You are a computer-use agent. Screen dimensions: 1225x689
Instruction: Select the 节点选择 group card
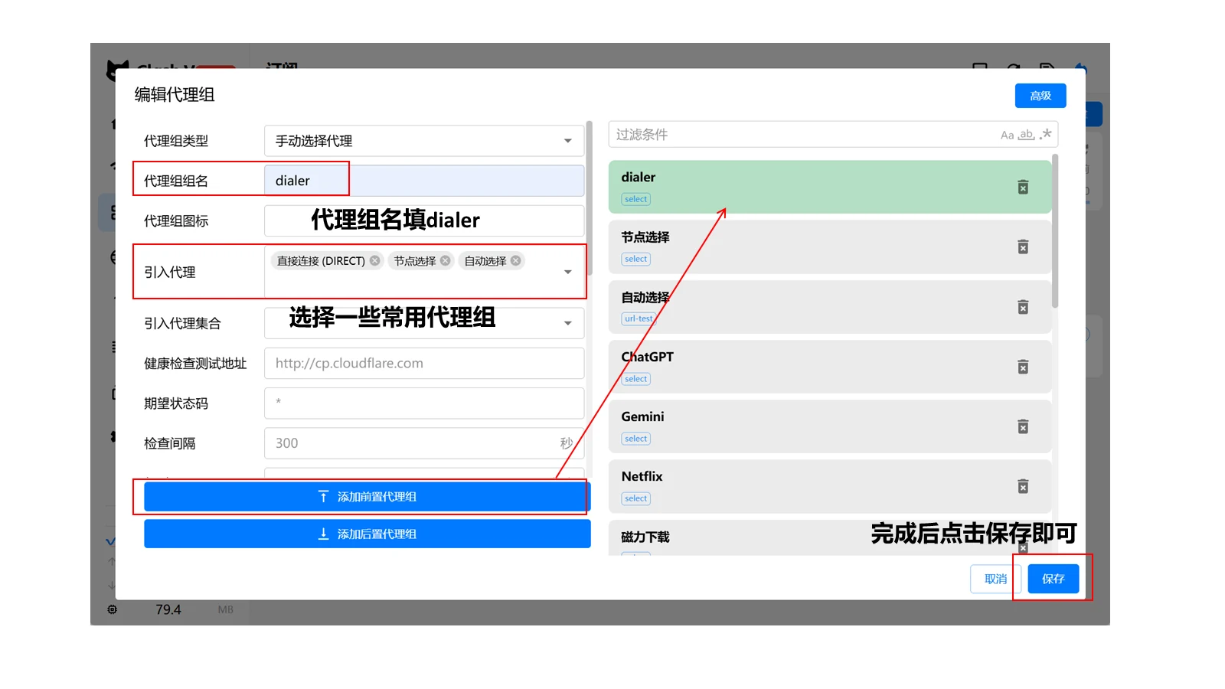[x=830, y=247]
